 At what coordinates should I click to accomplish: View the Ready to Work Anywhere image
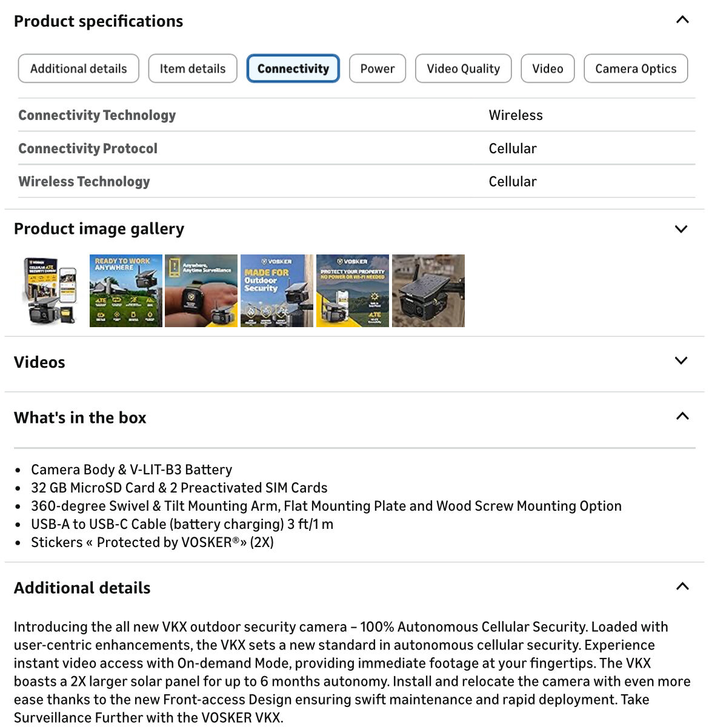coord(126,291)
